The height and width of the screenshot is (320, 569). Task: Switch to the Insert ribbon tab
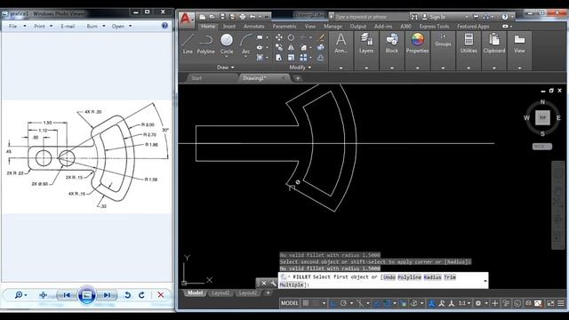[229, 26]
